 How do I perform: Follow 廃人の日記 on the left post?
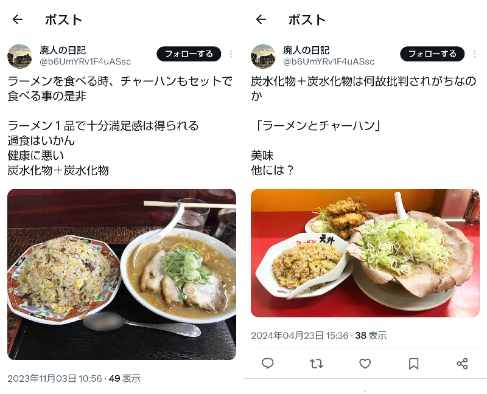click(x=189, y=54)
